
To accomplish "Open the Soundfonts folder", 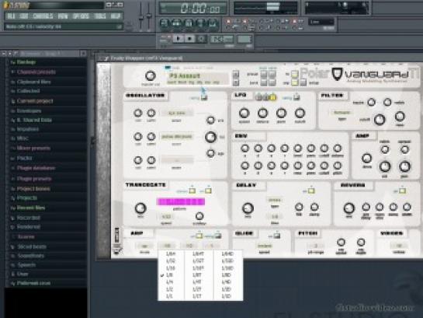I will pyautogui.click(x=30, y=256).
